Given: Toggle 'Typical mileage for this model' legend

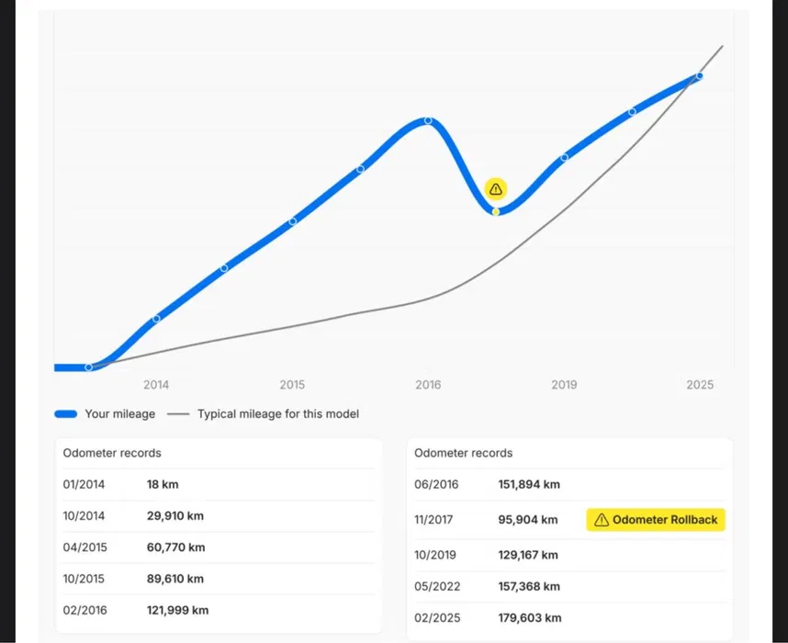Looking at the screenshot, I should click(x=277, y=414).
